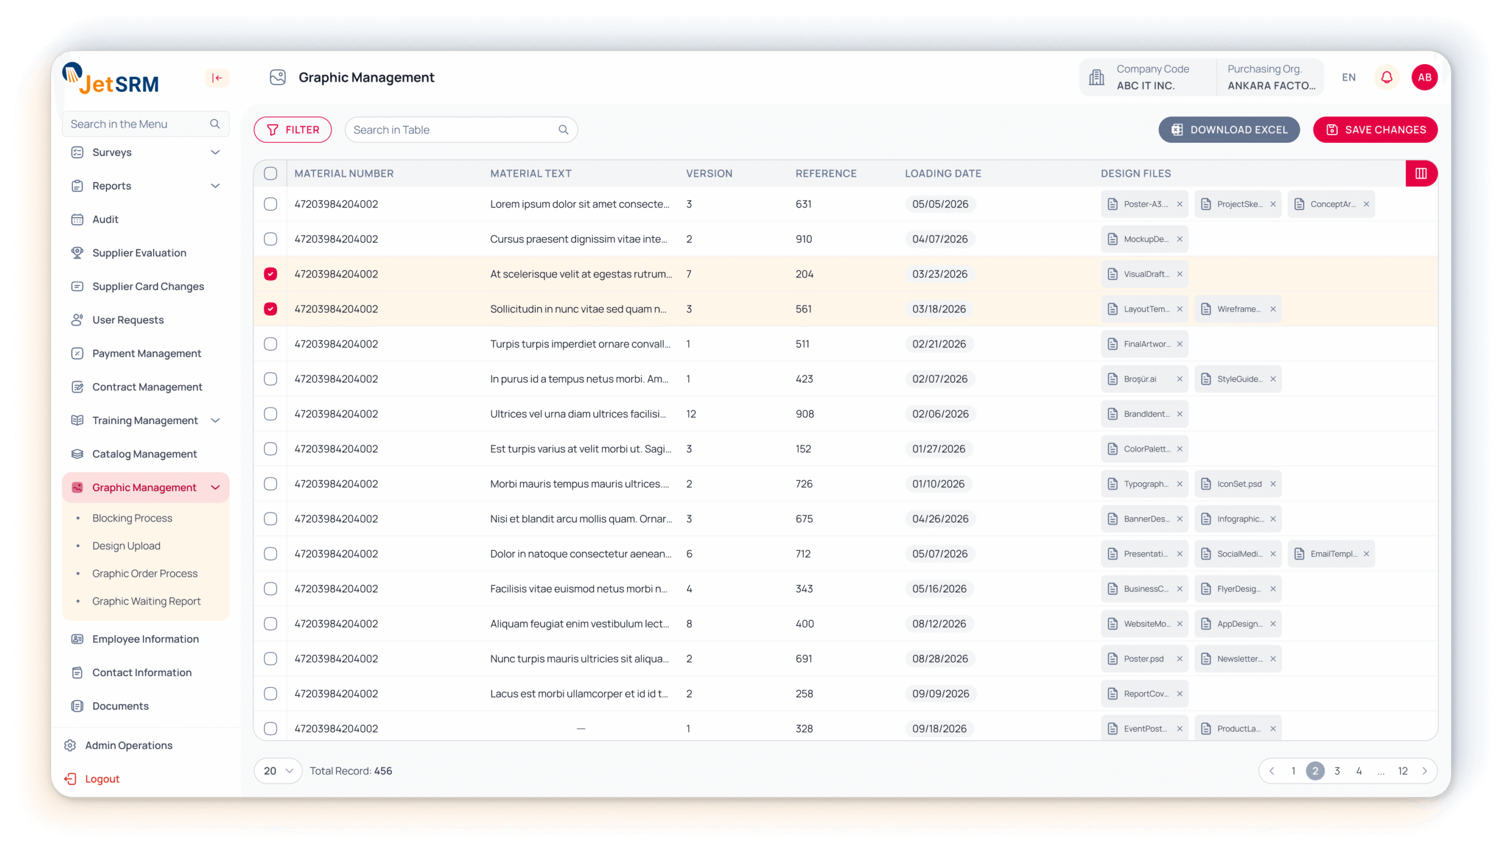Select the row with reference 631
The image size is (1506, 852).
click(x=271, y=204)
